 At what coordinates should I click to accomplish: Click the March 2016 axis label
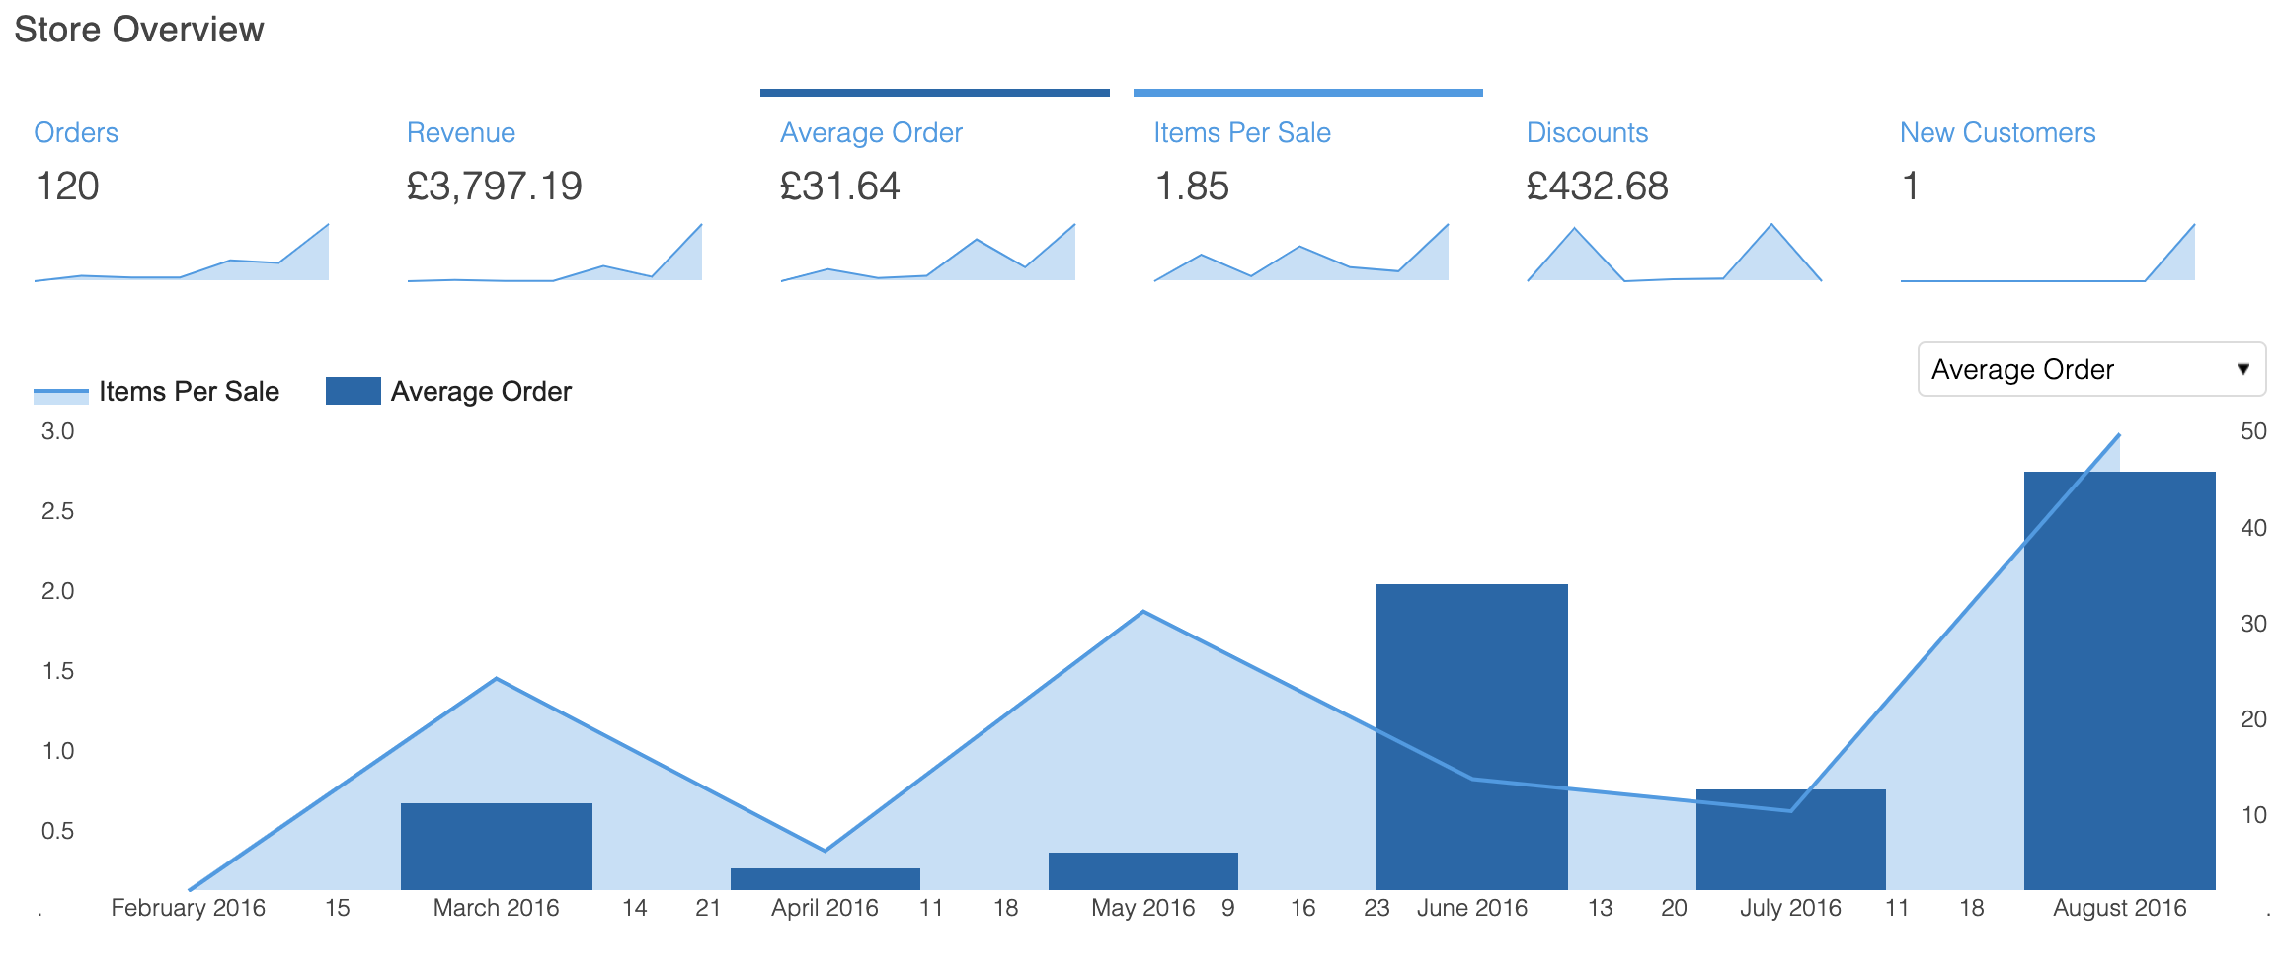(497, 908)
